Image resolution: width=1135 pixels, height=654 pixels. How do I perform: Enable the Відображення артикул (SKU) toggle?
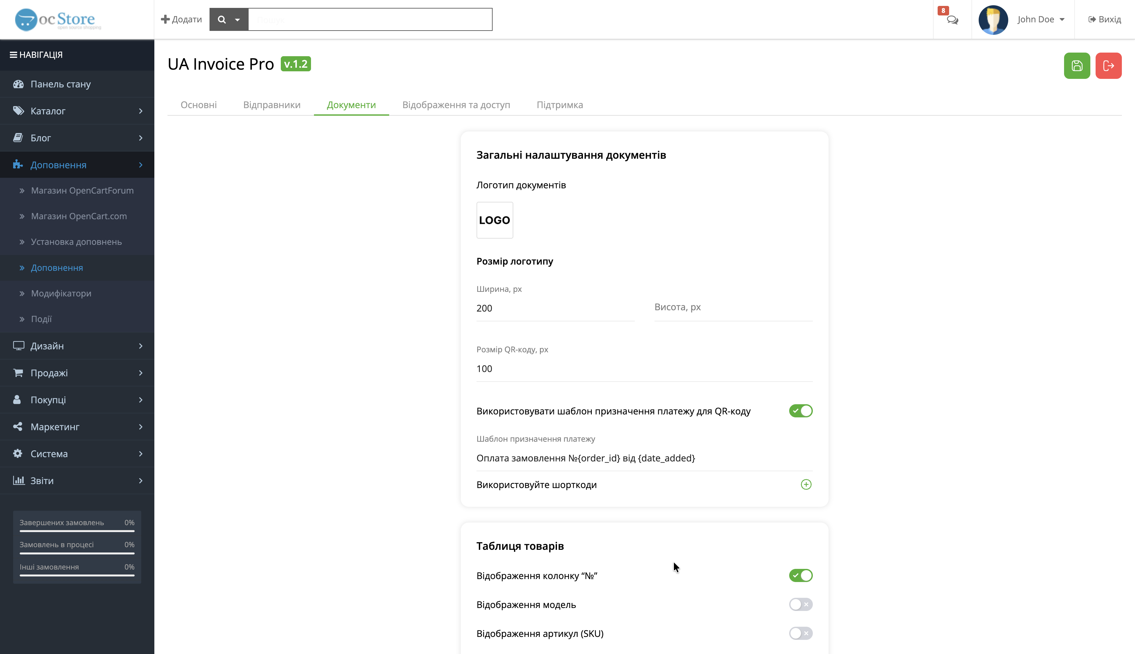pos(800,634)
